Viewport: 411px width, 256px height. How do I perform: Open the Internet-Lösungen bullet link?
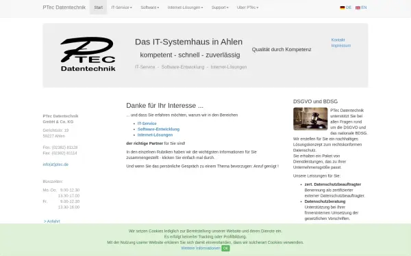click(155, 134)
